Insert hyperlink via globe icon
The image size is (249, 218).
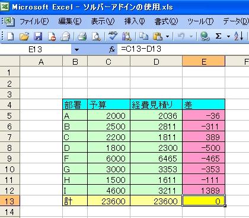click(205, 37)
